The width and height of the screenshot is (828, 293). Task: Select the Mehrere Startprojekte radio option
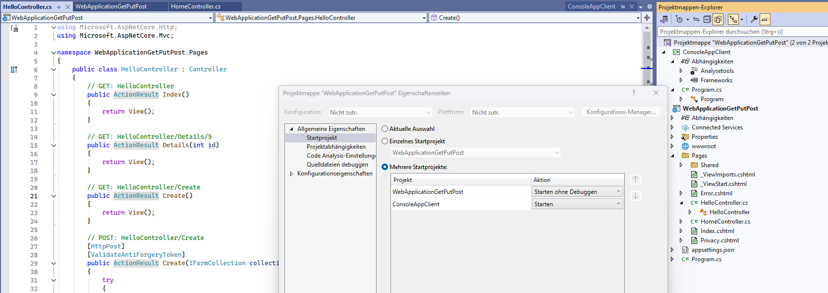coord(385,167)
